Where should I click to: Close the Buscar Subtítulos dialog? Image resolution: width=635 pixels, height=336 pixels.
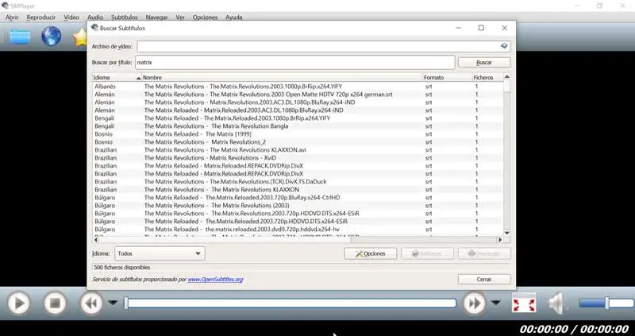[x=504, y=28]
